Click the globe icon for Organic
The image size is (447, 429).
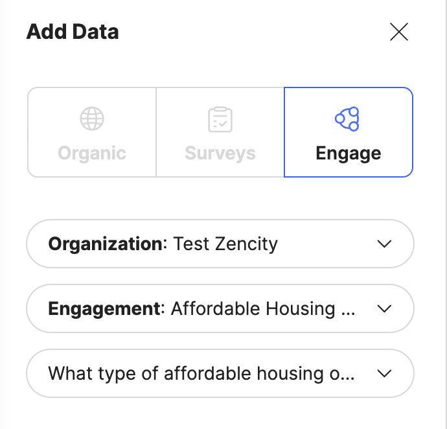pos(92,119)
